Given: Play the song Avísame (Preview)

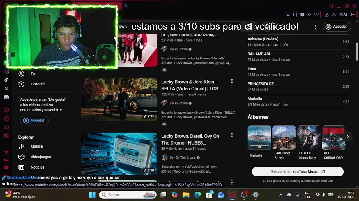Looking at the screenshot, I should click(298, 42).
